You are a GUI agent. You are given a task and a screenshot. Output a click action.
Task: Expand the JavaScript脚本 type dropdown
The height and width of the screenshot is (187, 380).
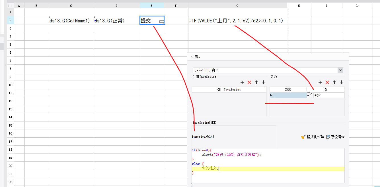(340, 70)
